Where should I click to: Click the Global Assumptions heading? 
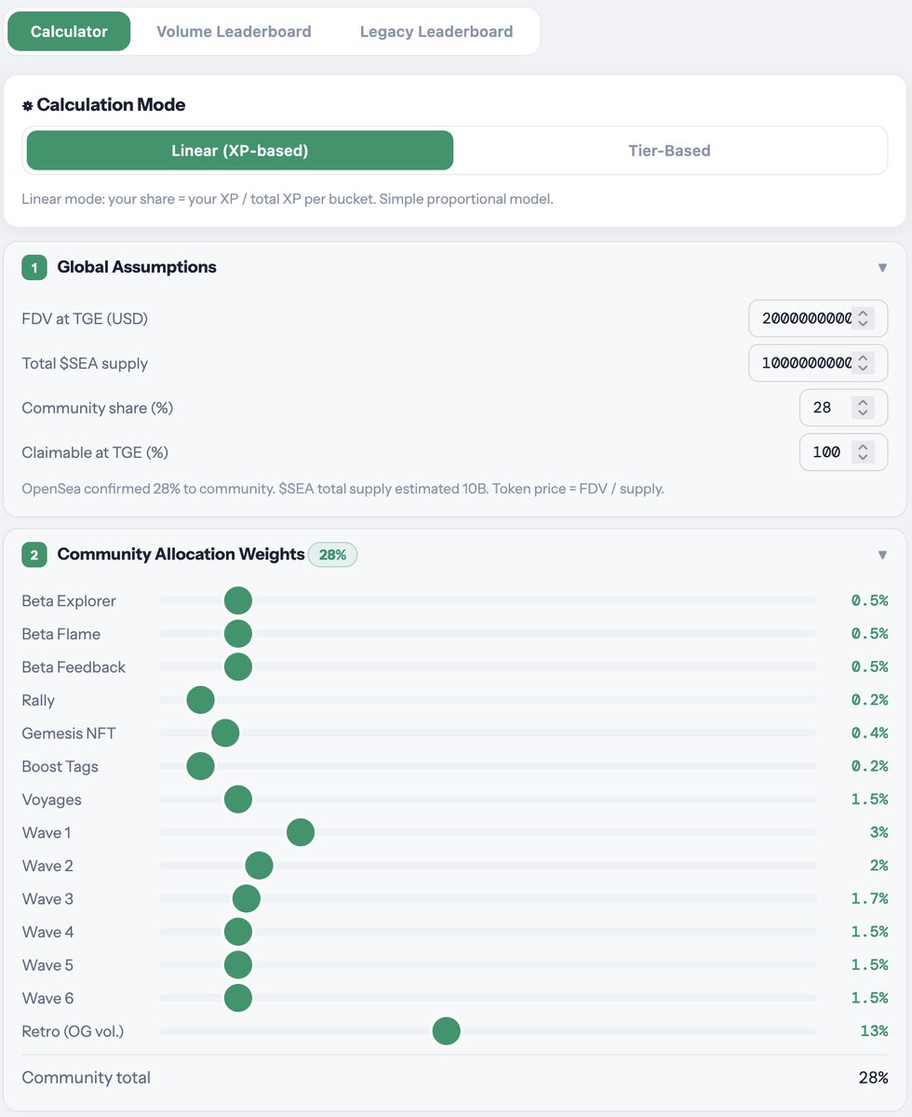point(137,267)
